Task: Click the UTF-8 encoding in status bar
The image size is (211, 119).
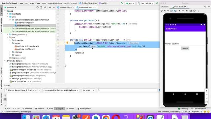Action: pyautogui.click(x=188, y=112)
